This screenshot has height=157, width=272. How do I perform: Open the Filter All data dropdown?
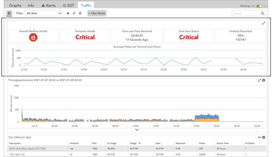44,13
